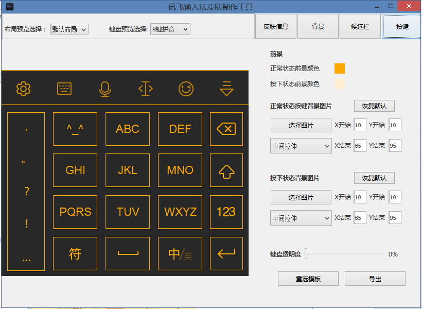
Task: Click 恢复默认 for 正常状态按键背景图片
Action: click(x=374, y=106)
